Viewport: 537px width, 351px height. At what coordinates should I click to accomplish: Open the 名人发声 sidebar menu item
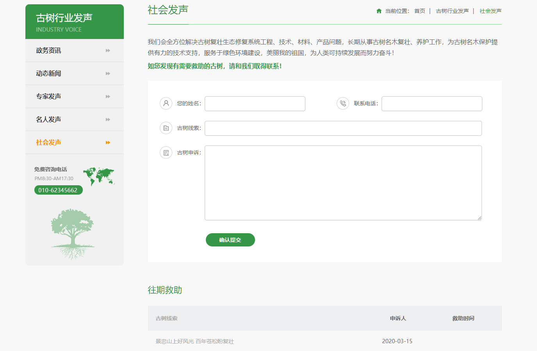pos(75,119)
